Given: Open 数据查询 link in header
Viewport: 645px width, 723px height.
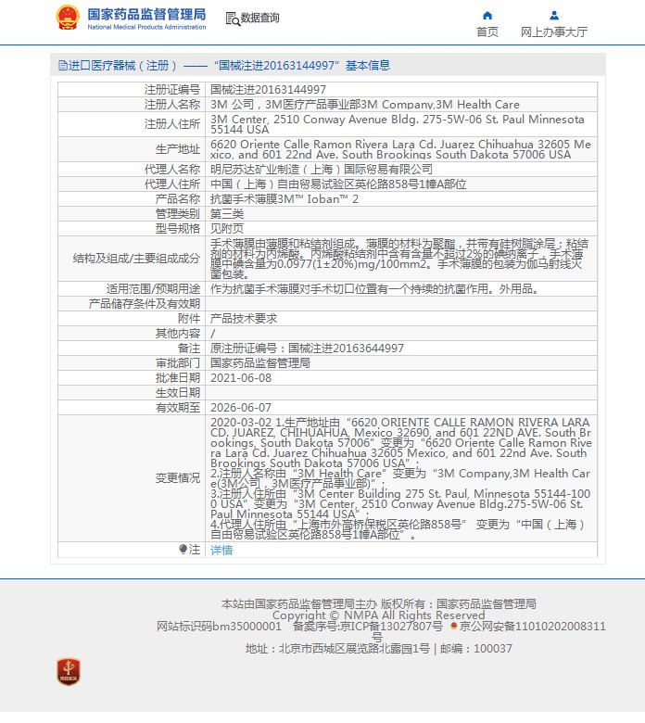Looking at the screenshot, I should (260, 18).
